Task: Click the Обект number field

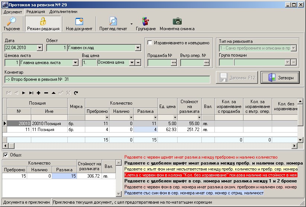Action: [x=57, y=48]
